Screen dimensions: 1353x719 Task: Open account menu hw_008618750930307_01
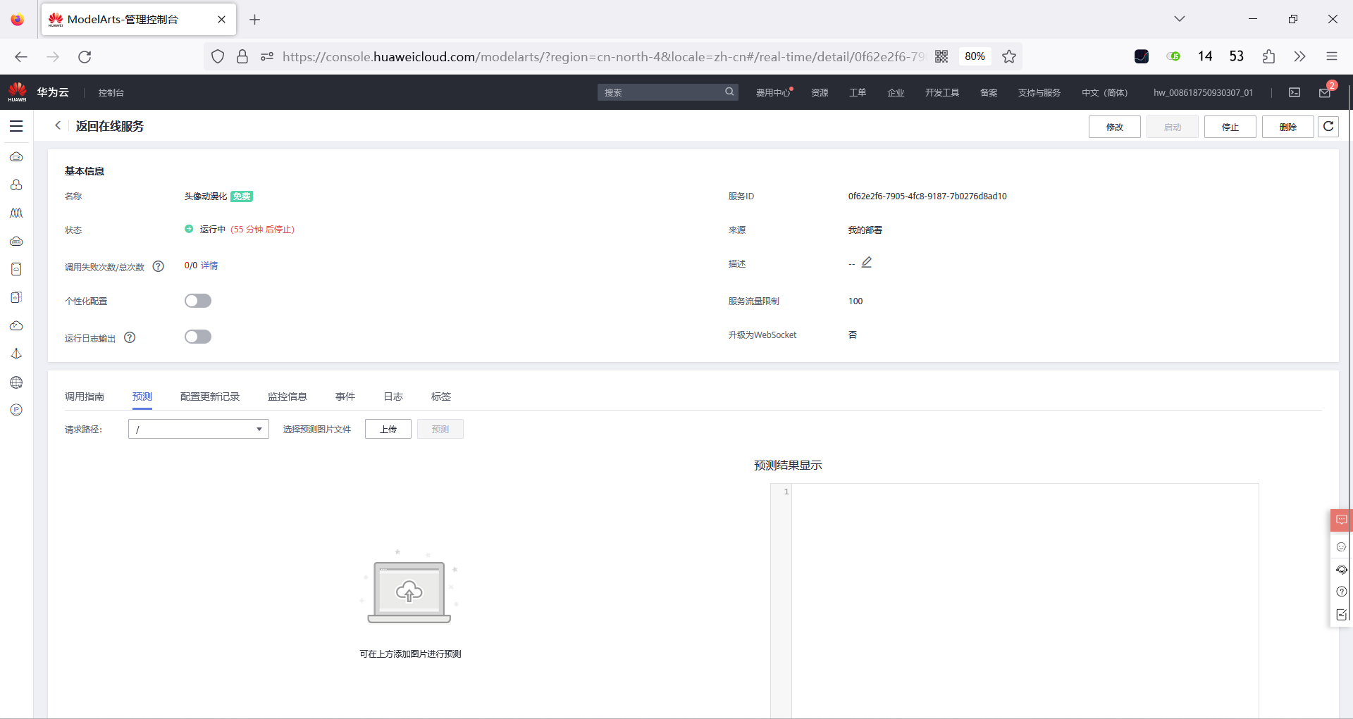pyautogui.click(x=1203, y=92)
